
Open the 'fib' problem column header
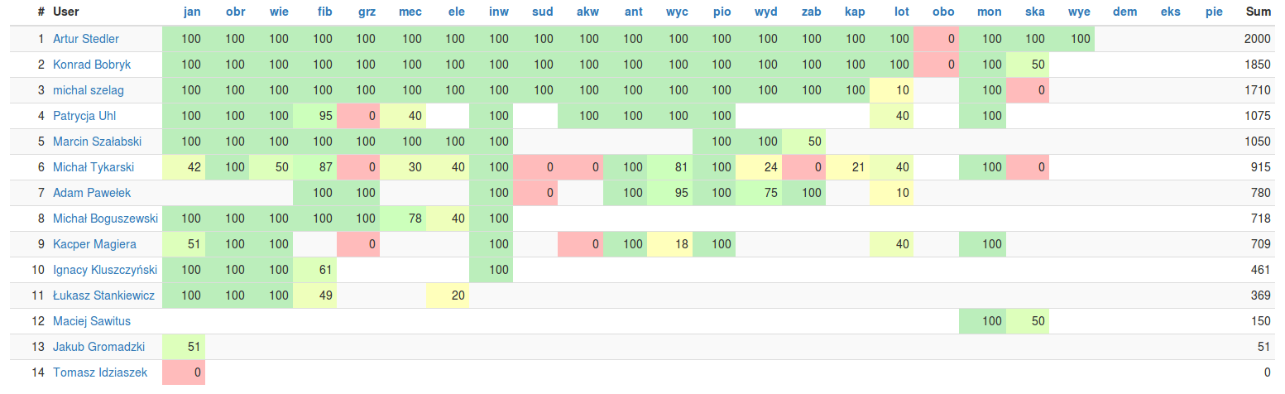point(326,12)
